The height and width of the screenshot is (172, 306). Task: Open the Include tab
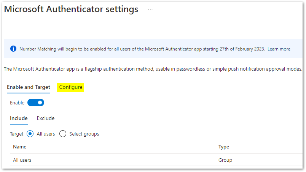click(19, 118)
